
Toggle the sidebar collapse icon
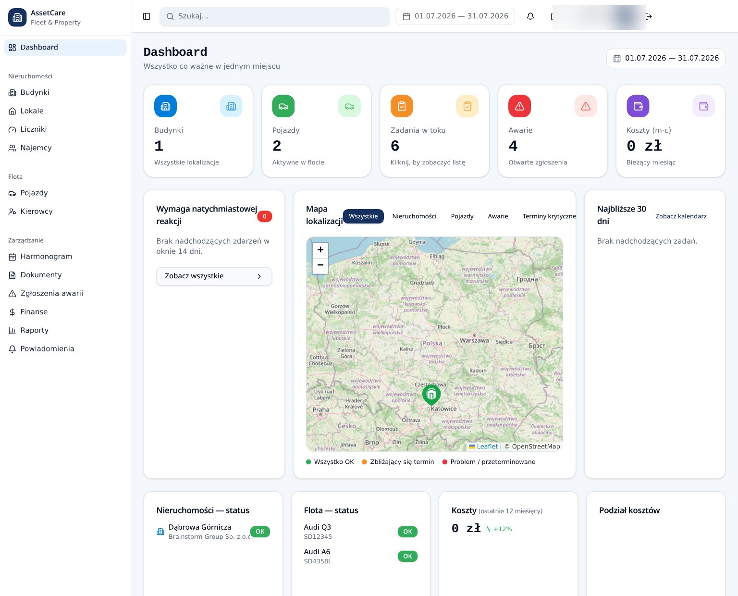click(x=147, y=16)
